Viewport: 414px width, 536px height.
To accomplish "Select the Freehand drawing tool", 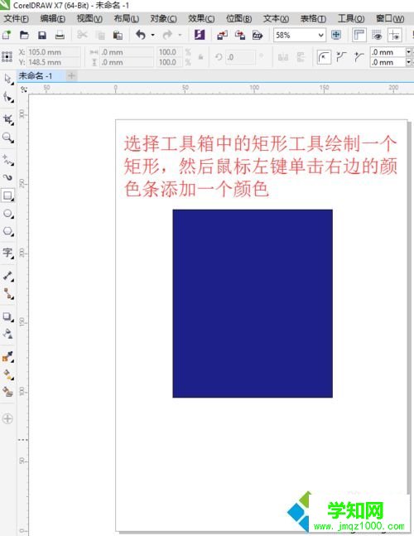I will (7, 160).
